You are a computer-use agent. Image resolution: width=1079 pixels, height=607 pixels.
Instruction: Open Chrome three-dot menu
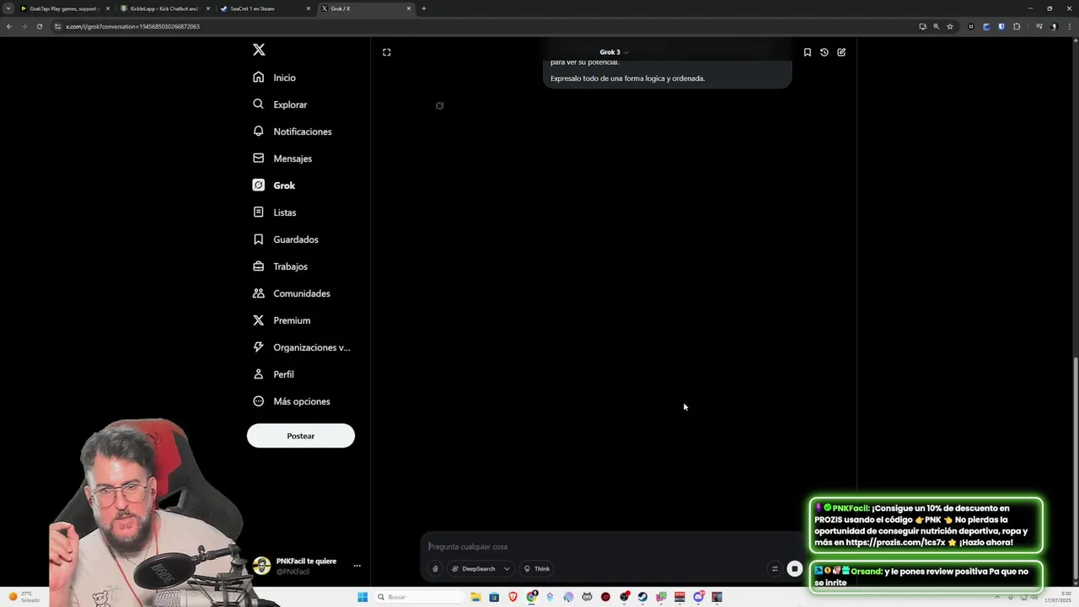(x=1069, y=26)
